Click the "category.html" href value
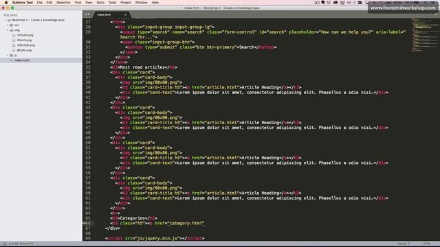Screen dimensions: 440x247 point(186,223)
